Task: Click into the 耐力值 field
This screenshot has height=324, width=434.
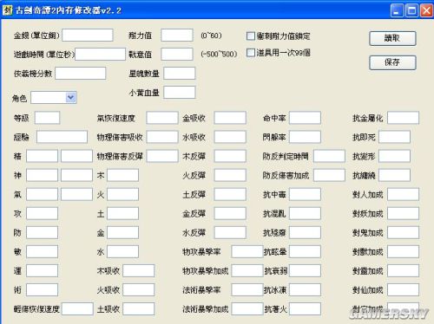Action: pyautogui.click(x=177, y=36)
